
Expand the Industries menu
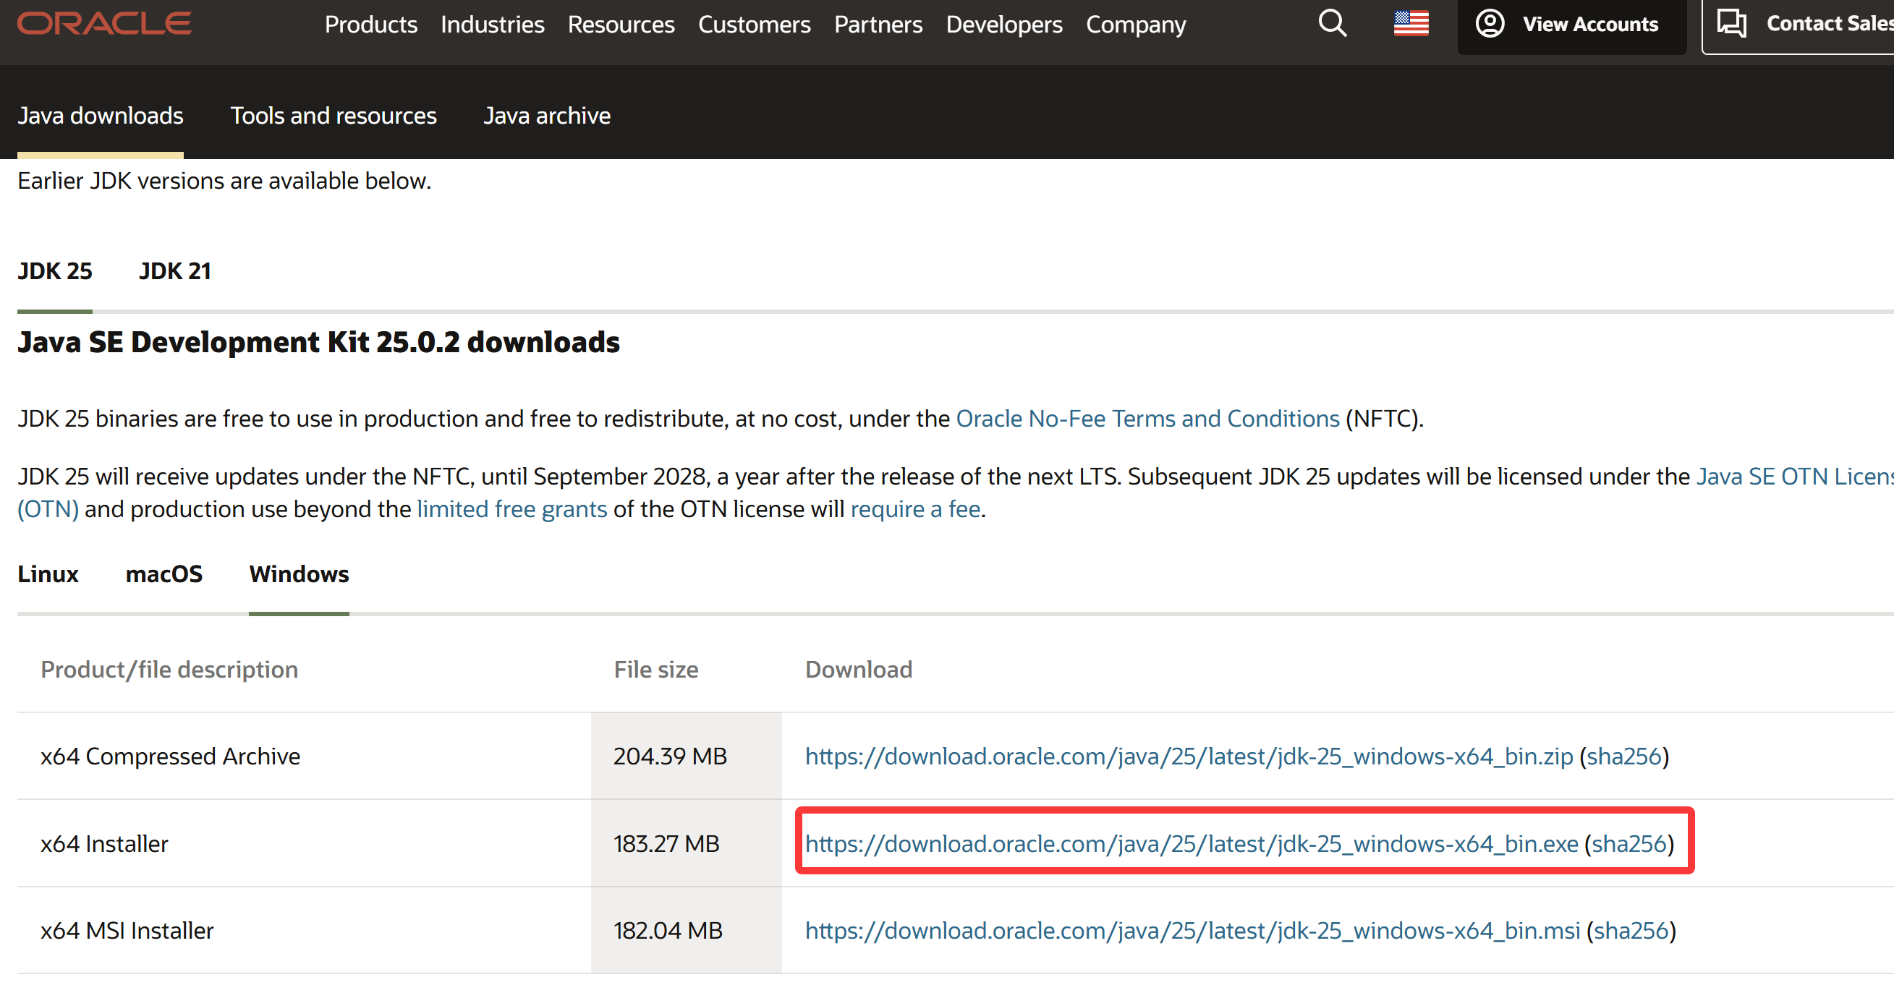tap(492, 25)
